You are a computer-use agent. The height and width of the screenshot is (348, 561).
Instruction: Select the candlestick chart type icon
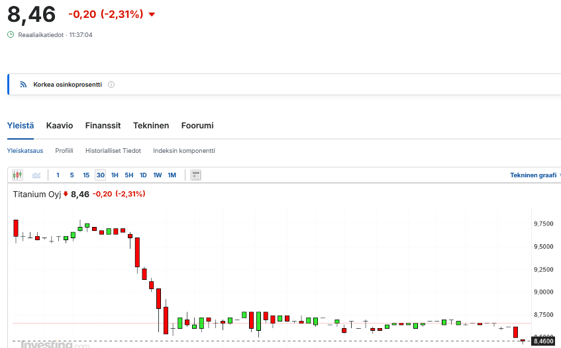17,175
